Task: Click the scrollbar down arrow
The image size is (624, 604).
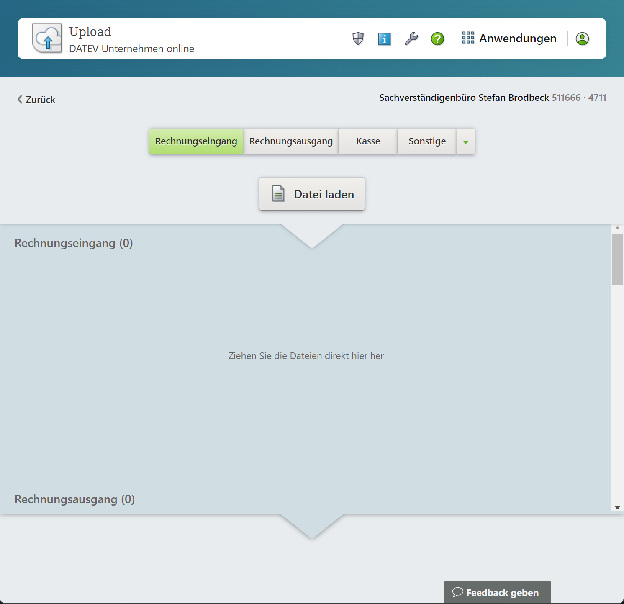Action: [617, 508]
